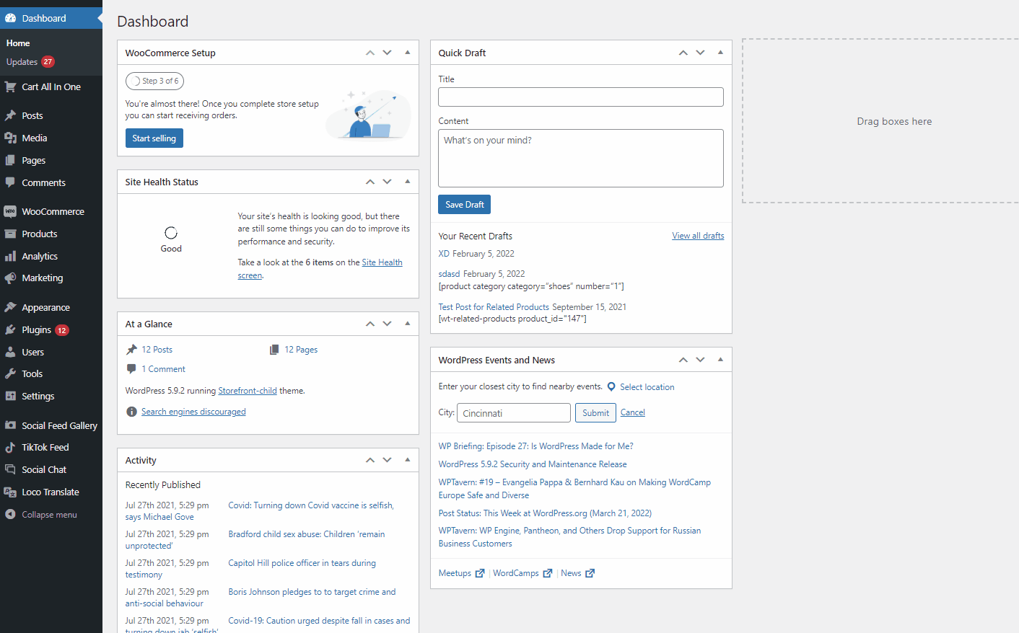1019x633 pixels.
Task: Open the 12 Posts link
Action: (x=157, y=350)
